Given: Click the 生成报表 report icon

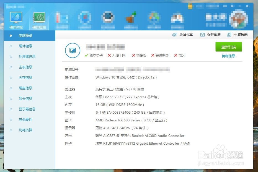Looking at the screenshot, I should coord(229,35).
